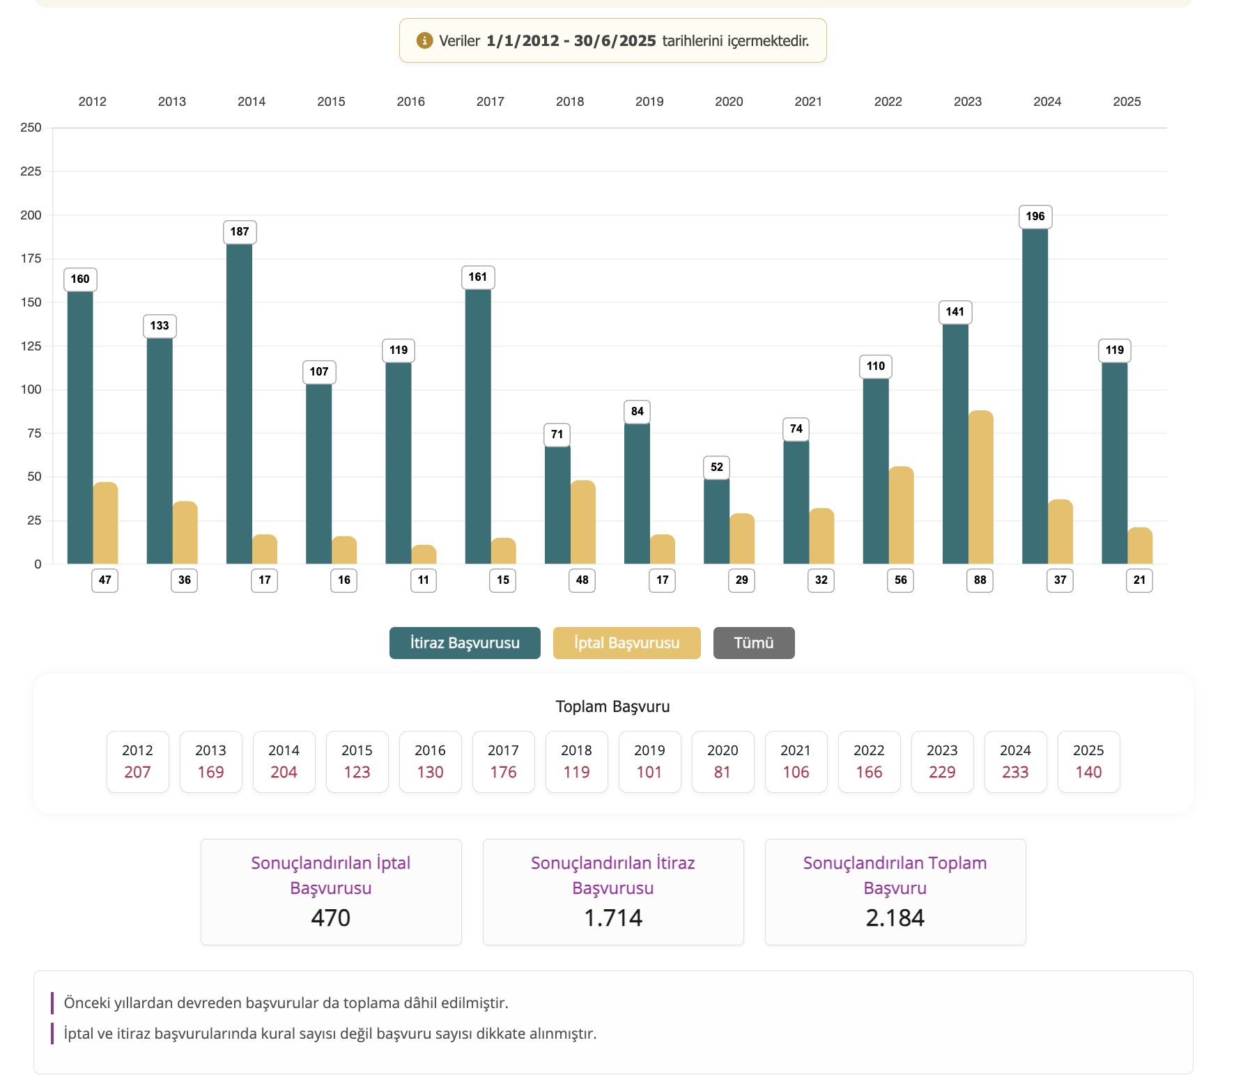Click the 2024 teal bar labeled 196
Screen dimensions: 1236x1091
coord(1035,397)
